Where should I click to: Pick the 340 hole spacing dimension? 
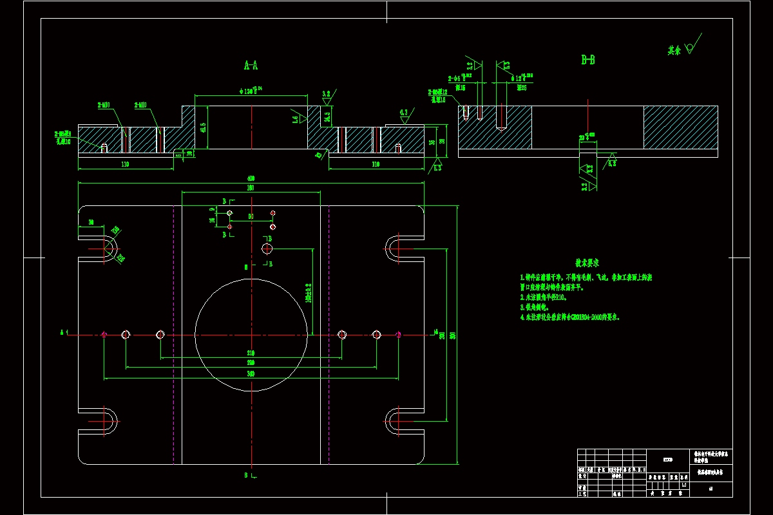[x=251, y=373]
